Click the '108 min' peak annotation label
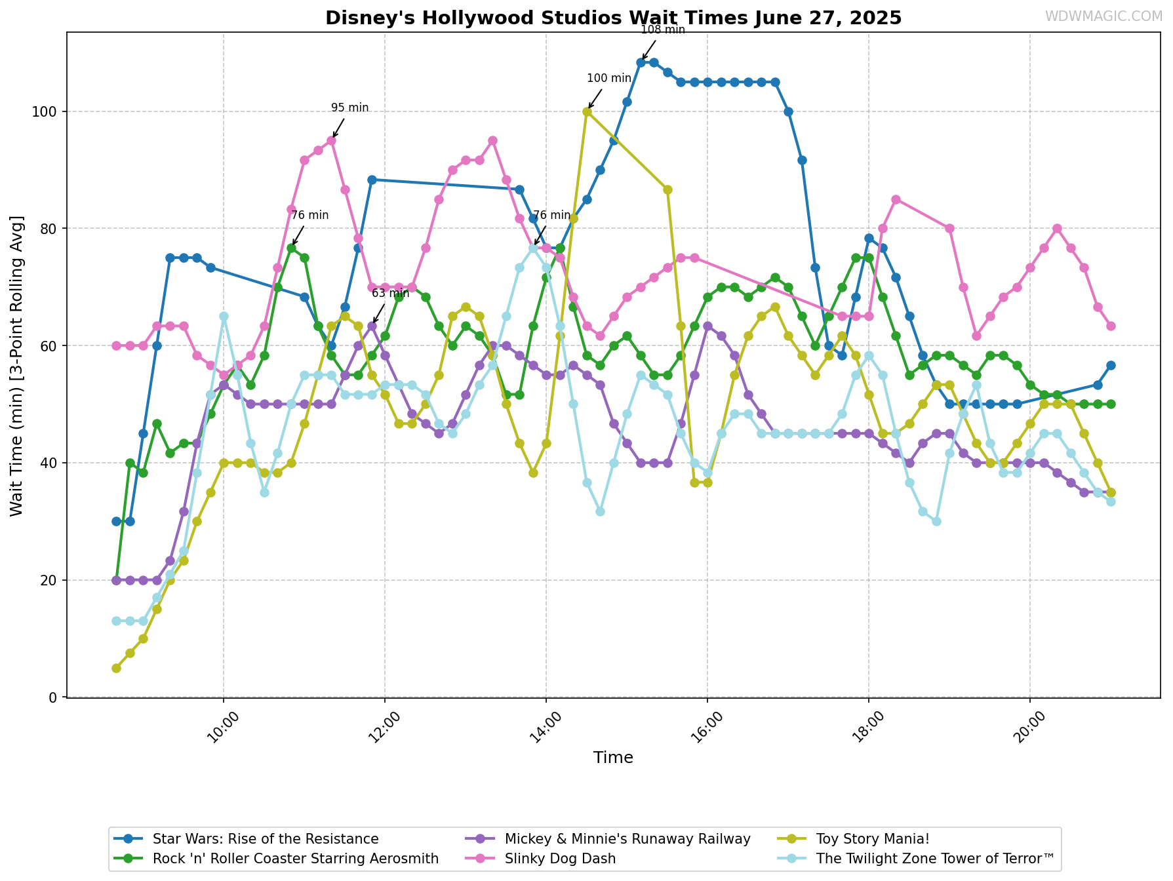The width and height of the screenshot is (1173, 881). 663,29
